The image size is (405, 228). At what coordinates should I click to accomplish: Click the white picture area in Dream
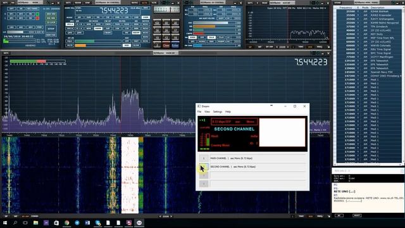tap(282, 132)
